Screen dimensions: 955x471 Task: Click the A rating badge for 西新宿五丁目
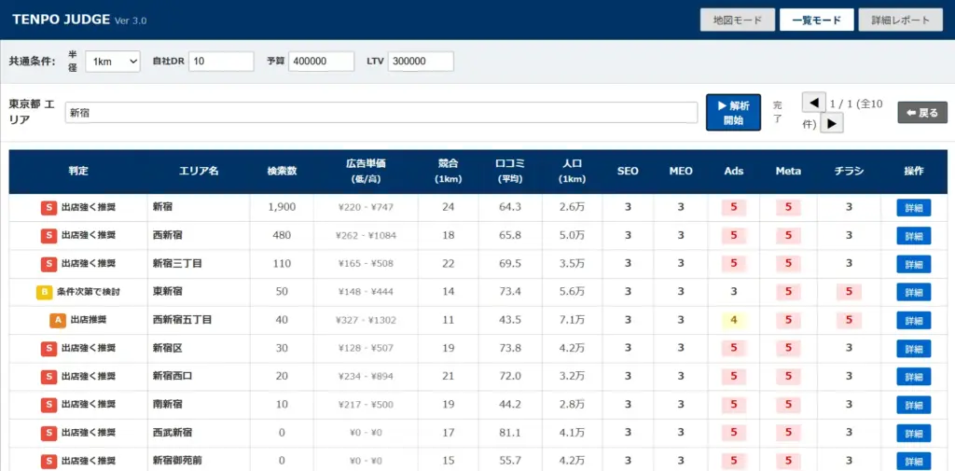(x=57, y=320)
